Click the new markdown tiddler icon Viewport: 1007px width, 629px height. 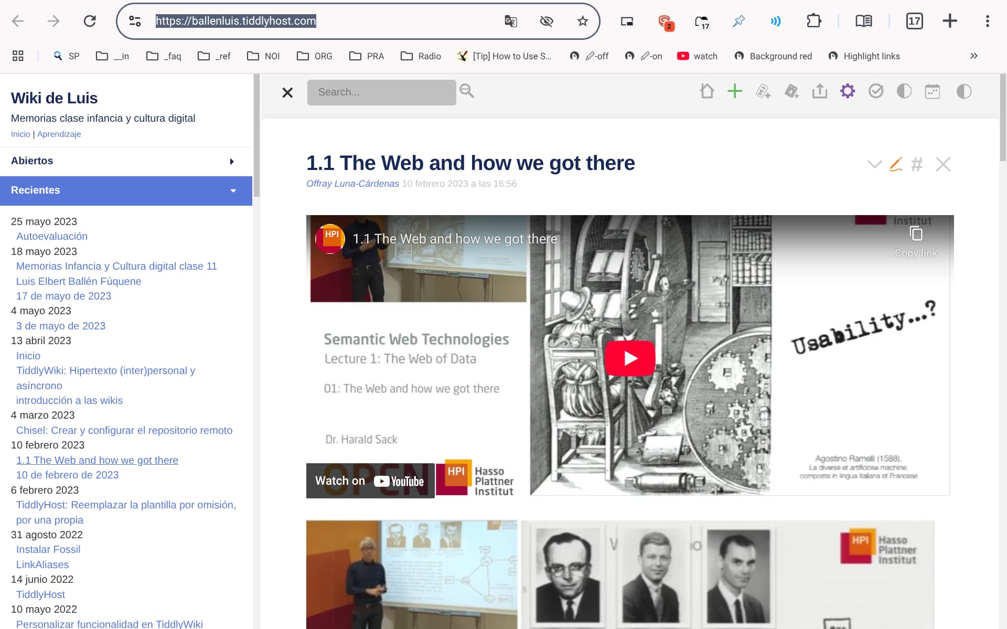click(763, 92)
